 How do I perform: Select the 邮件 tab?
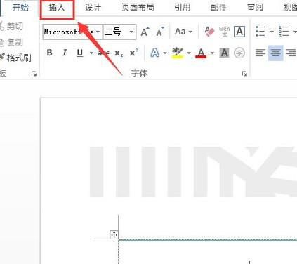pyautogui.click(x=218, y=8)
